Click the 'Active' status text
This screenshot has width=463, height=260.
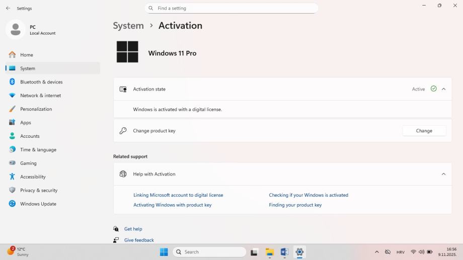[x=418, y=89]
